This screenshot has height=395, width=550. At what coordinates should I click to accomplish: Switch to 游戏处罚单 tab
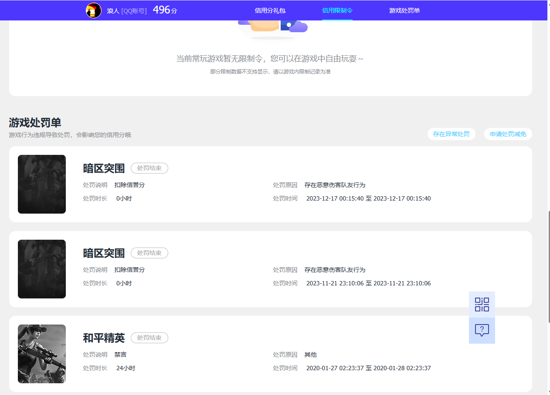pos(404,10)
